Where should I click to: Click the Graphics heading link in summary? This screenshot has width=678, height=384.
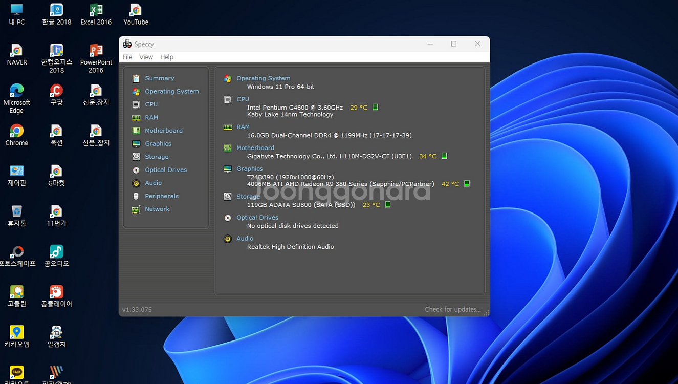(x=249, y=168)
